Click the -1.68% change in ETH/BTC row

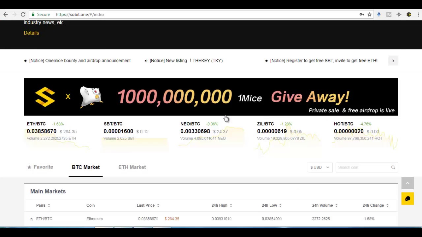coord(369,219)
